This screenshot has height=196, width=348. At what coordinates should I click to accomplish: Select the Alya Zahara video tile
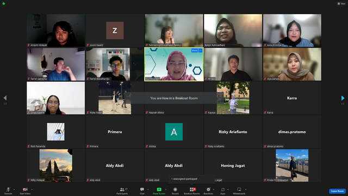pos(292,64)
